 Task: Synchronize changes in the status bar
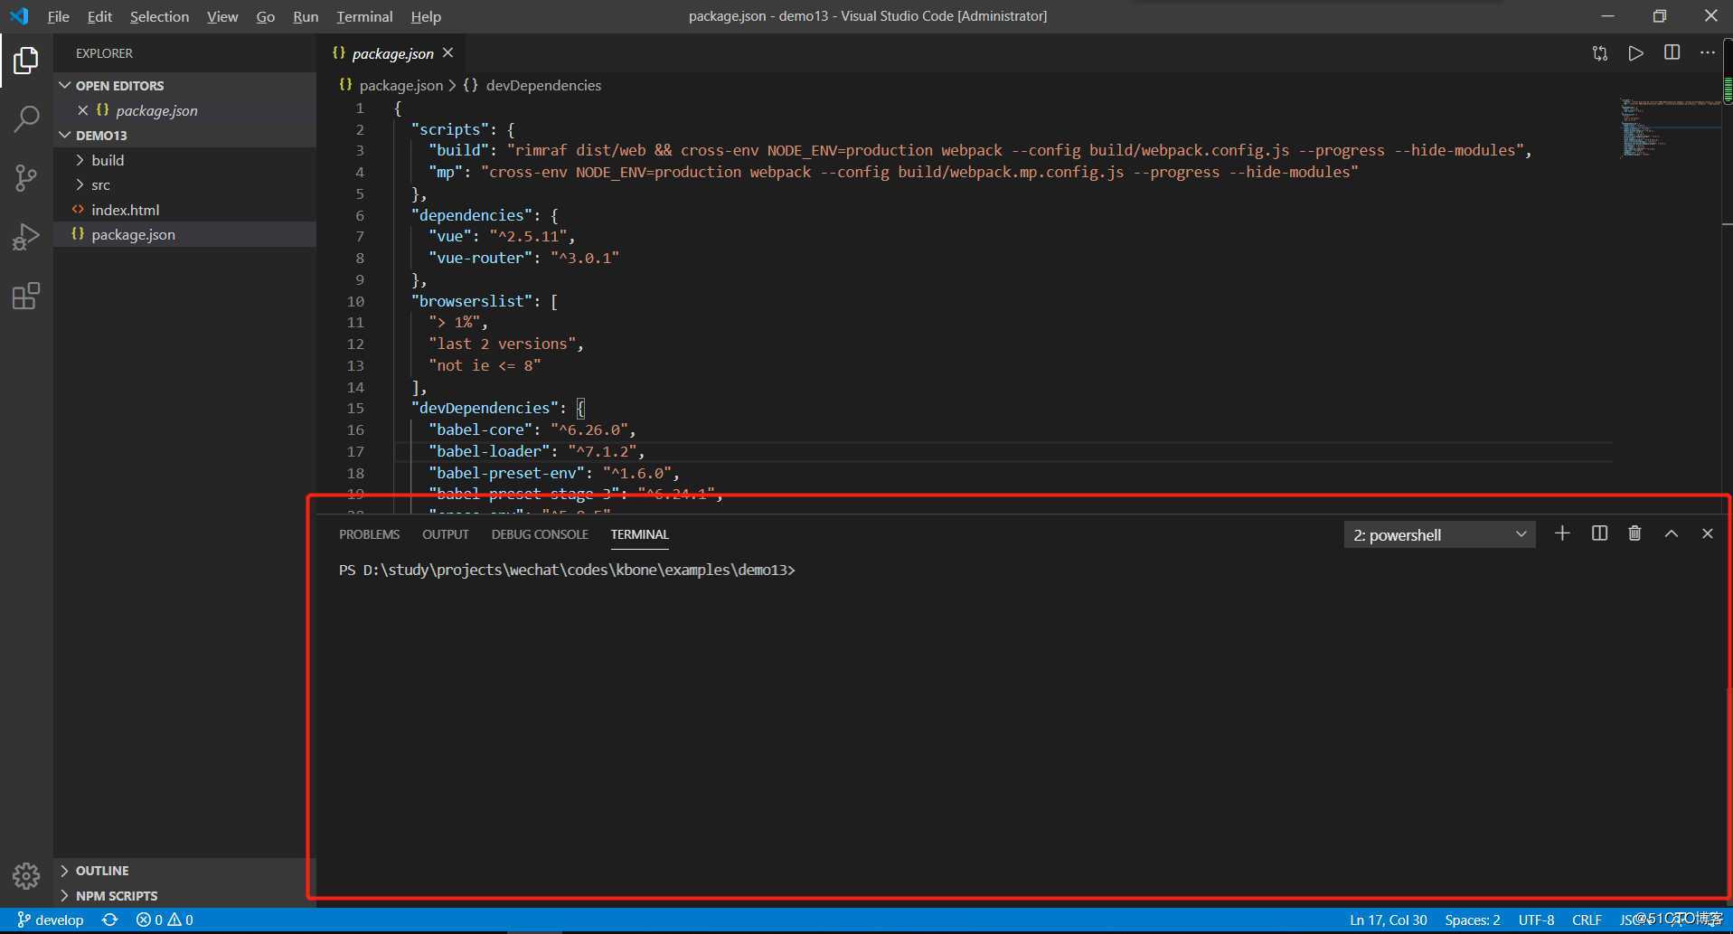[x=110, y=920]
